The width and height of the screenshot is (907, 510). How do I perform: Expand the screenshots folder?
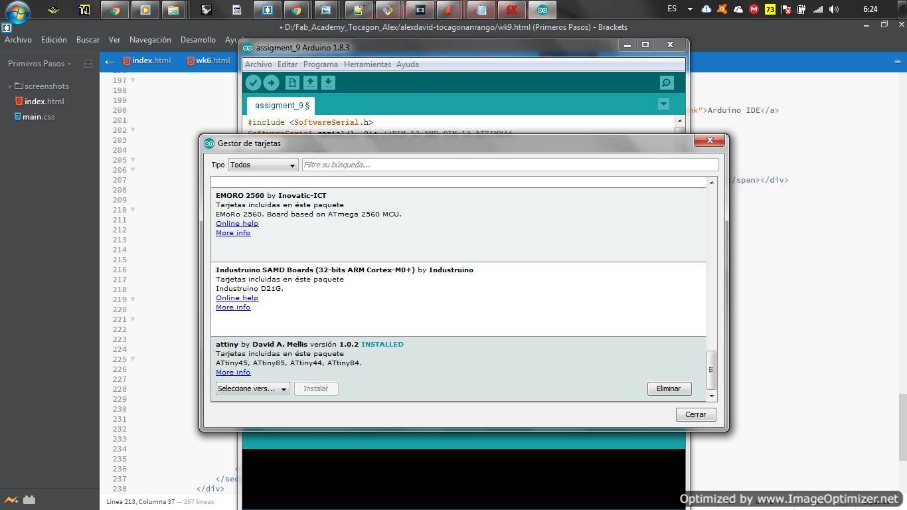point(11,86)
